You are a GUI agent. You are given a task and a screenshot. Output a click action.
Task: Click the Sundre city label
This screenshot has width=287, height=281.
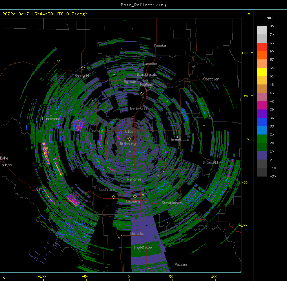coord(97,130)
